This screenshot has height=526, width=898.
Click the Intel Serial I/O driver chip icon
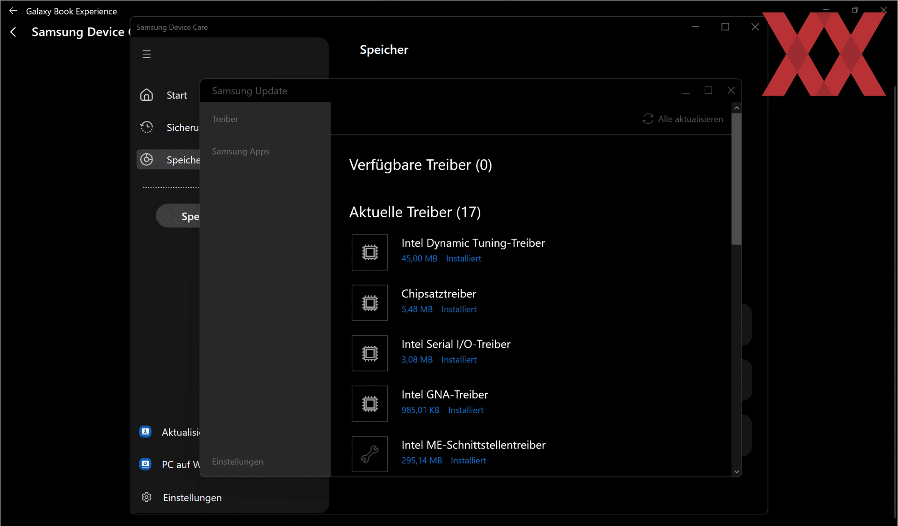pos(370,353)
